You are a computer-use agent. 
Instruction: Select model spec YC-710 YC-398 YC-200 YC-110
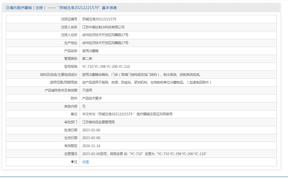(106, 67)
